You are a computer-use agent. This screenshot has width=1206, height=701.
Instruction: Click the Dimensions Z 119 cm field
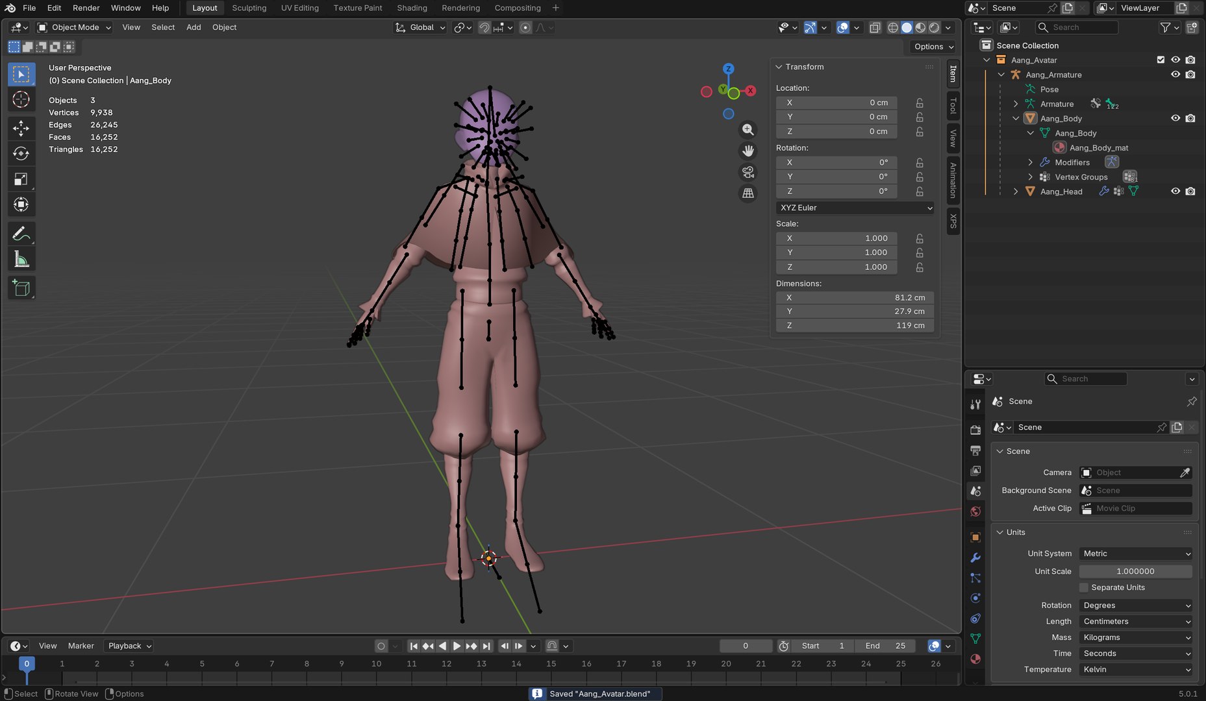coord(855,325)
